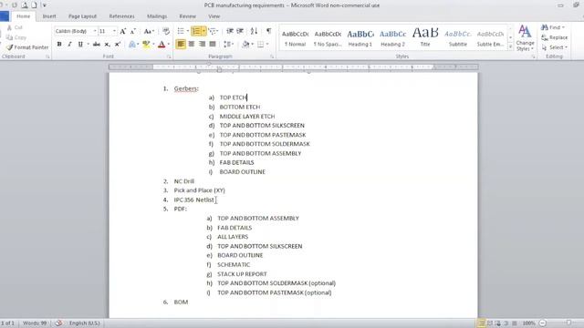Click the Find button

(553, 27)
